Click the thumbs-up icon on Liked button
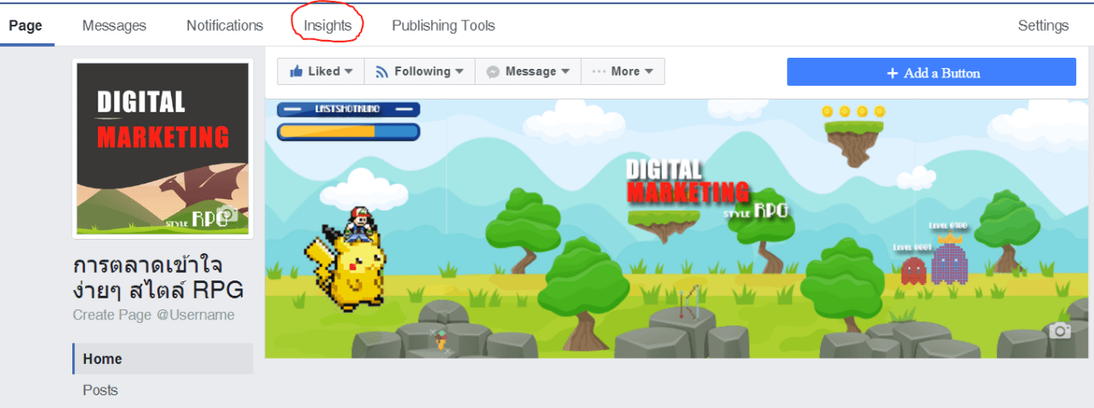The image size is (1094, 408). [x=296, y=72]
